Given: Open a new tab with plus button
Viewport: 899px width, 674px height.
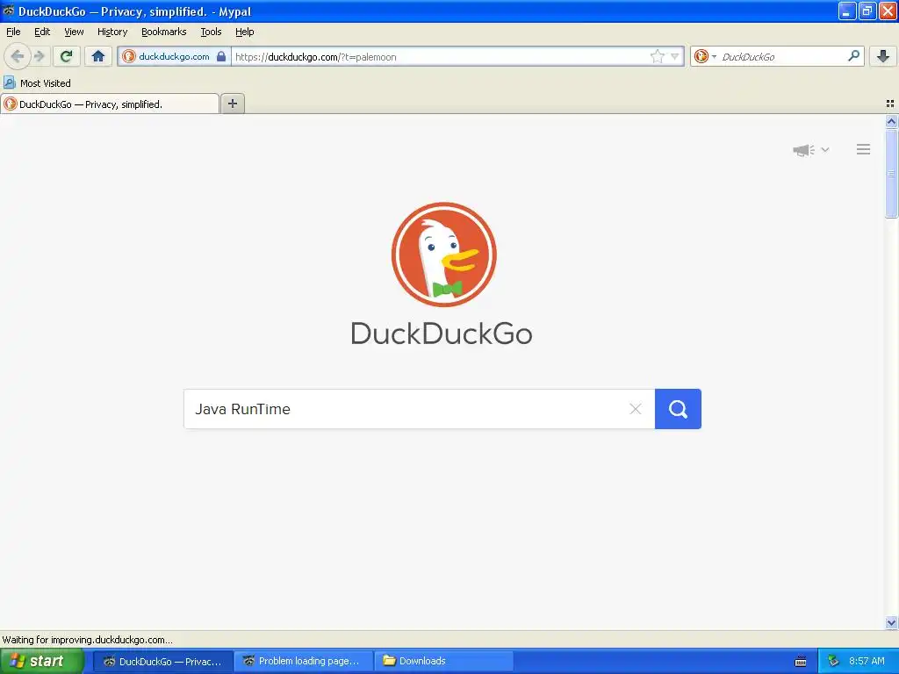Looking at the screenshot, I should [x=232, y=104].
